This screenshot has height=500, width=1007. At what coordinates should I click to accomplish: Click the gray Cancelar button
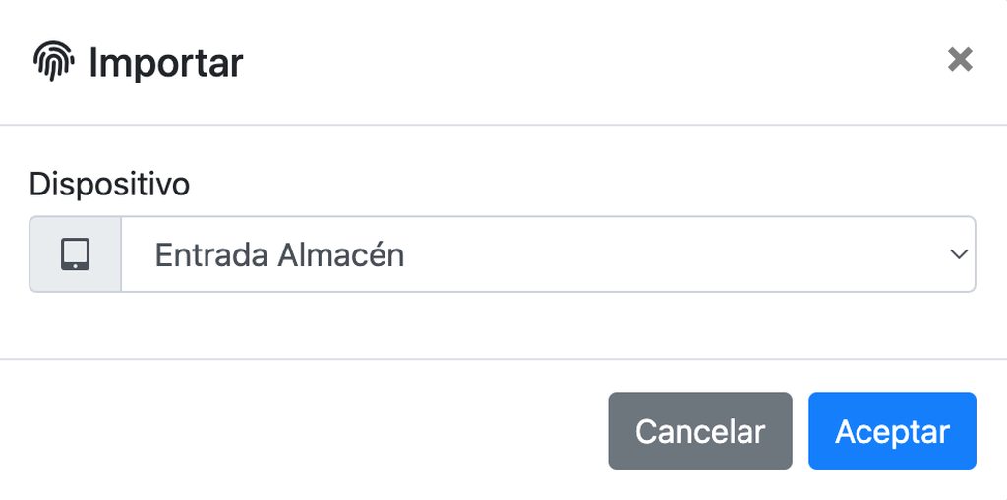point(699,431)
